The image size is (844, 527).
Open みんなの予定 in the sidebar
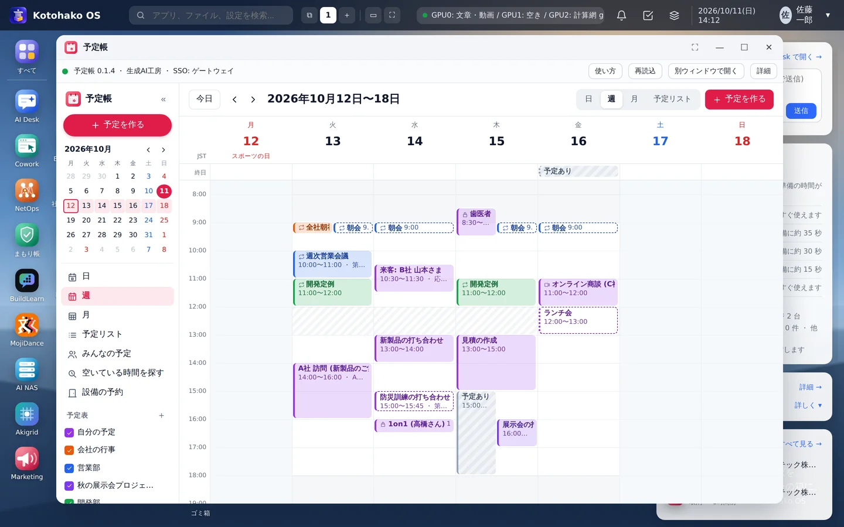coord(117,354)
